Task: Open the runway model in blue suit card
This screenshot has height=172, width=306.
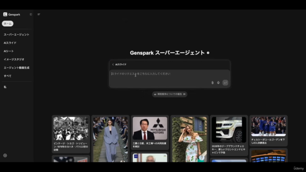Action: (x=110, y=139)
